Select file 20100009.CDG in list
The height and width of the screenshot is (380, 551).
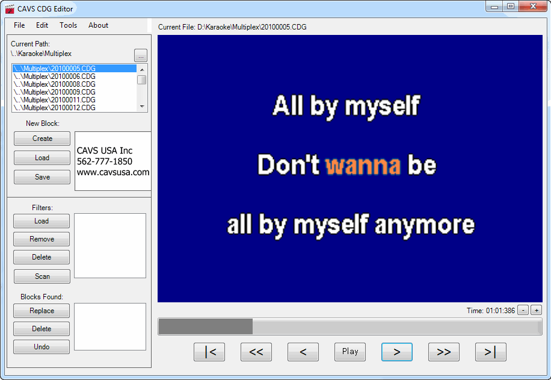pos(75,92)
